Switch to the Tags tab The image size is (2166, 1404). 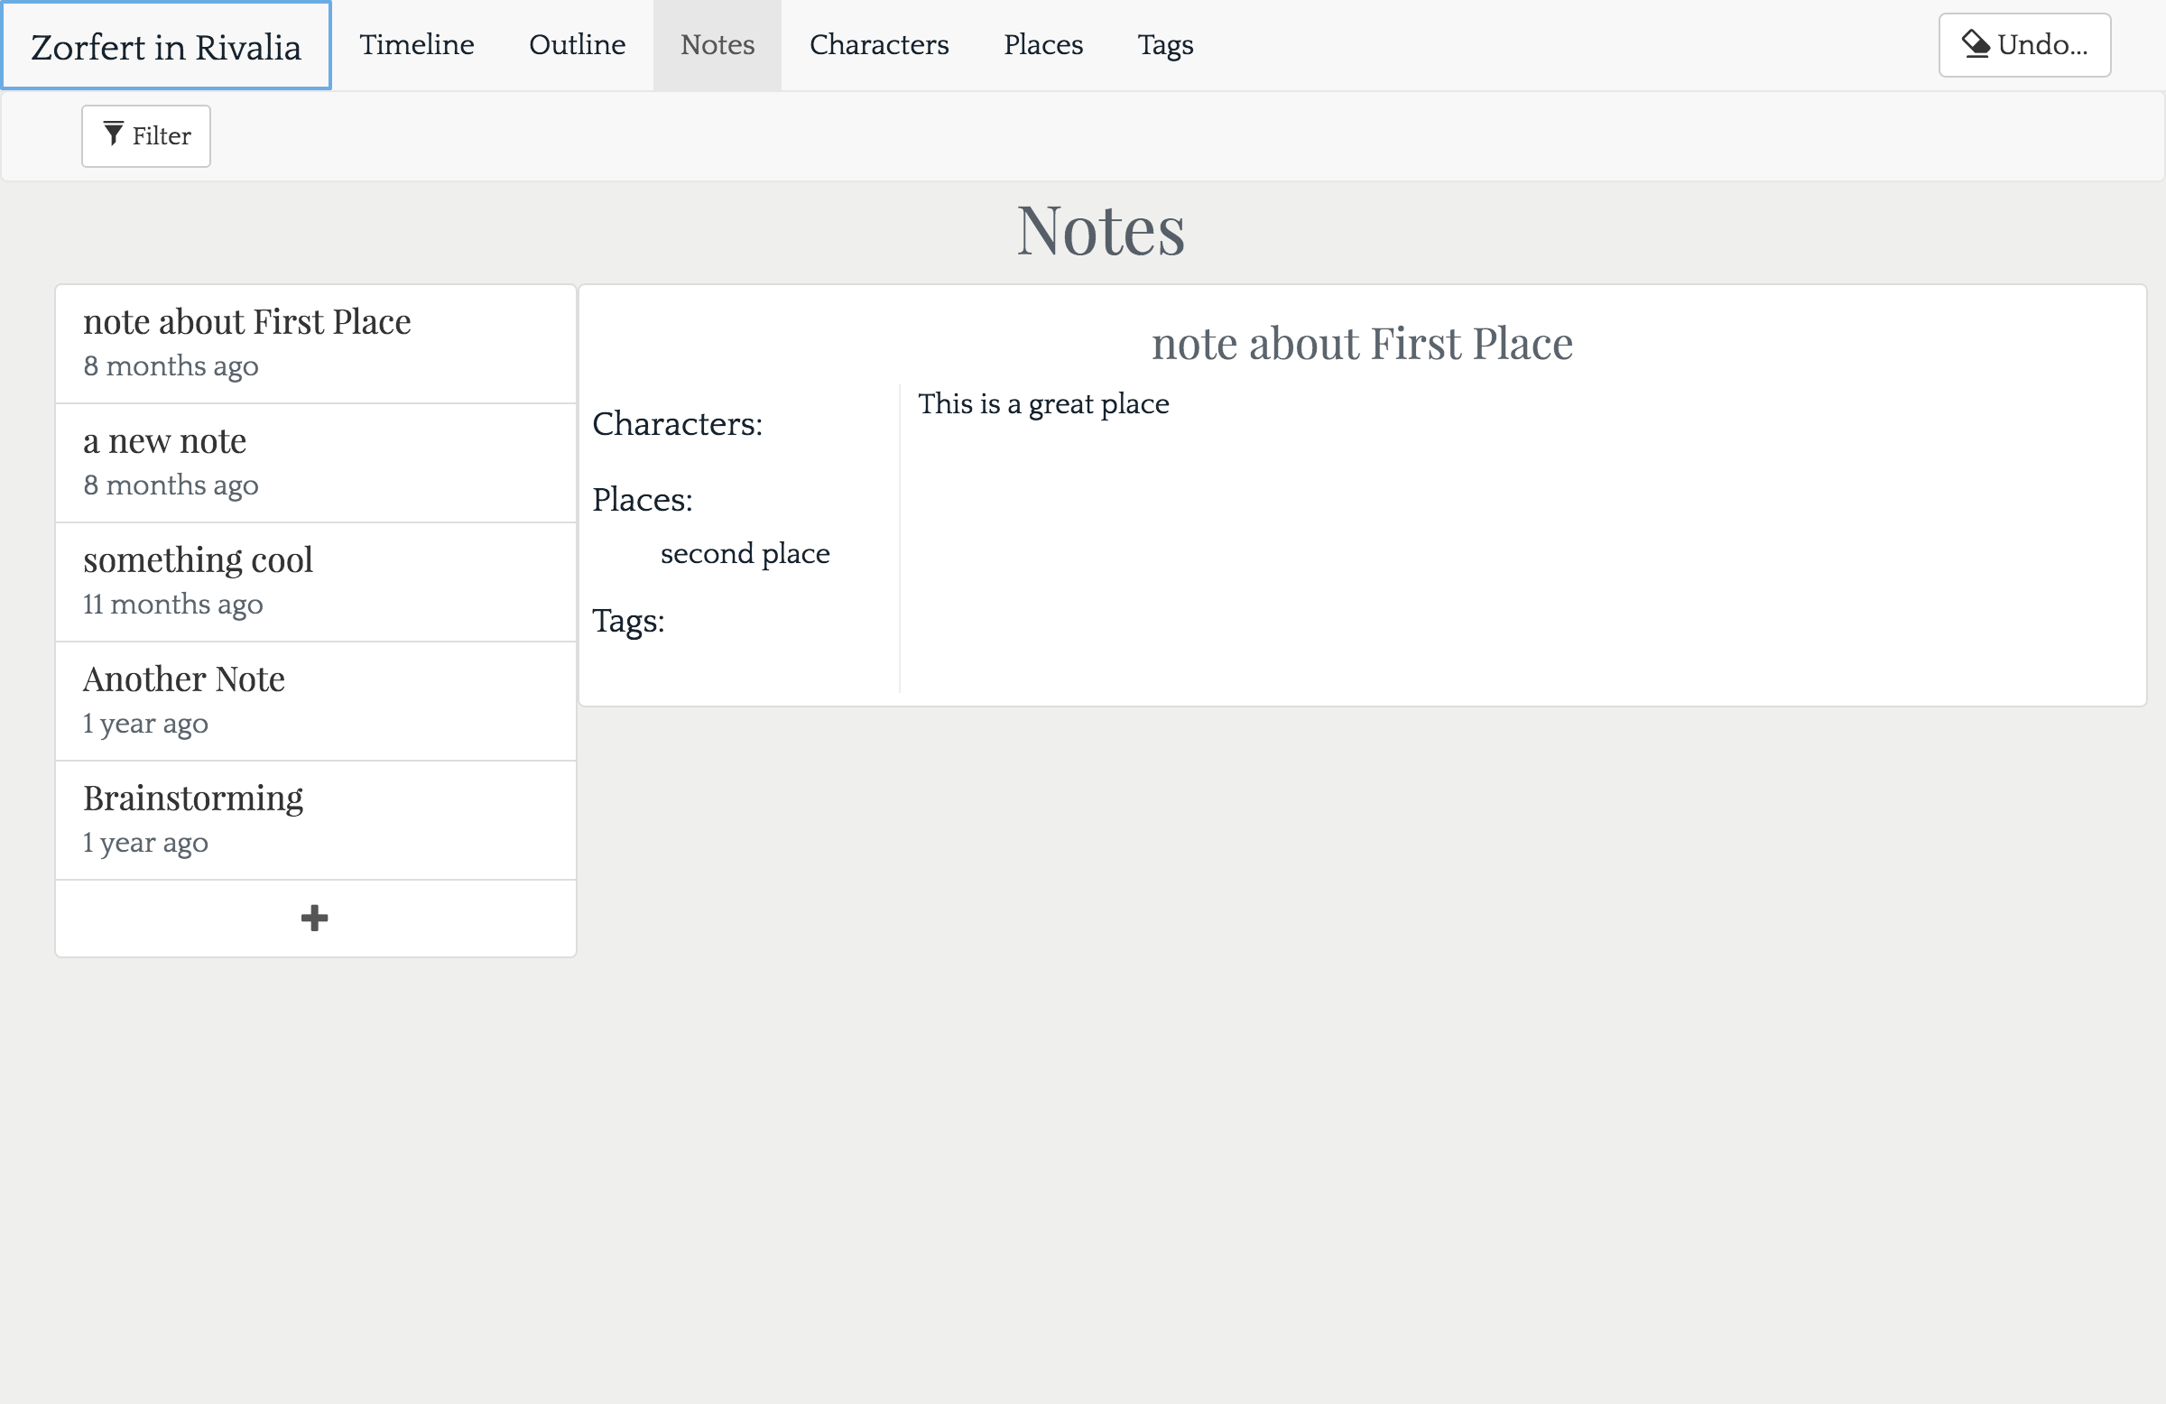[x=1165, y=44]
